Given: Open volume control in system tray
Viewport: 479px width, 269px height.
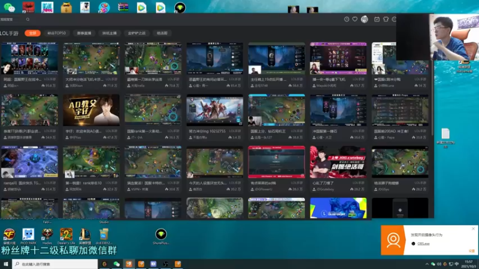Looking at the screenshot, I should pos(439,264).
